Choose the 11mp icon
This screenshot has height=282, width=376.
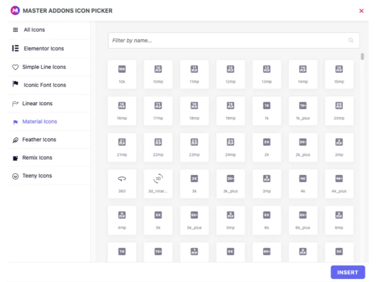194,74
